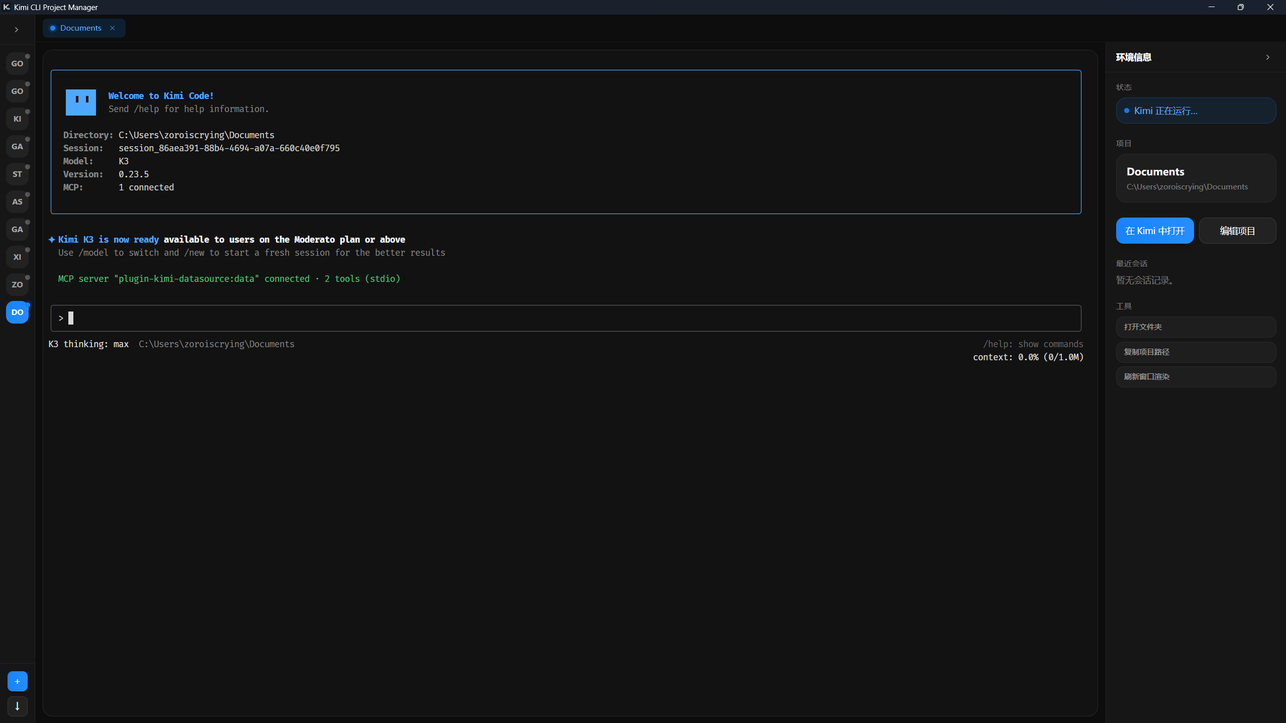Click the Kimi 正在运行 status pill
Image resolution: width=1286 pixels, height=723 pixels.
(x=1196, y=111)
